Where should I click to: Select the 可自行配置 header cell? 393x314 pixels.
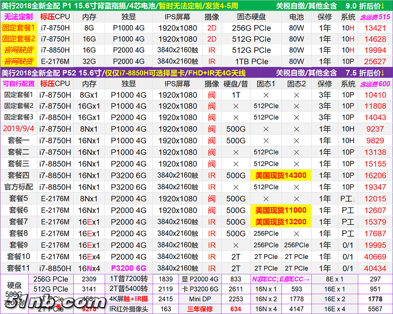[18, 84]
